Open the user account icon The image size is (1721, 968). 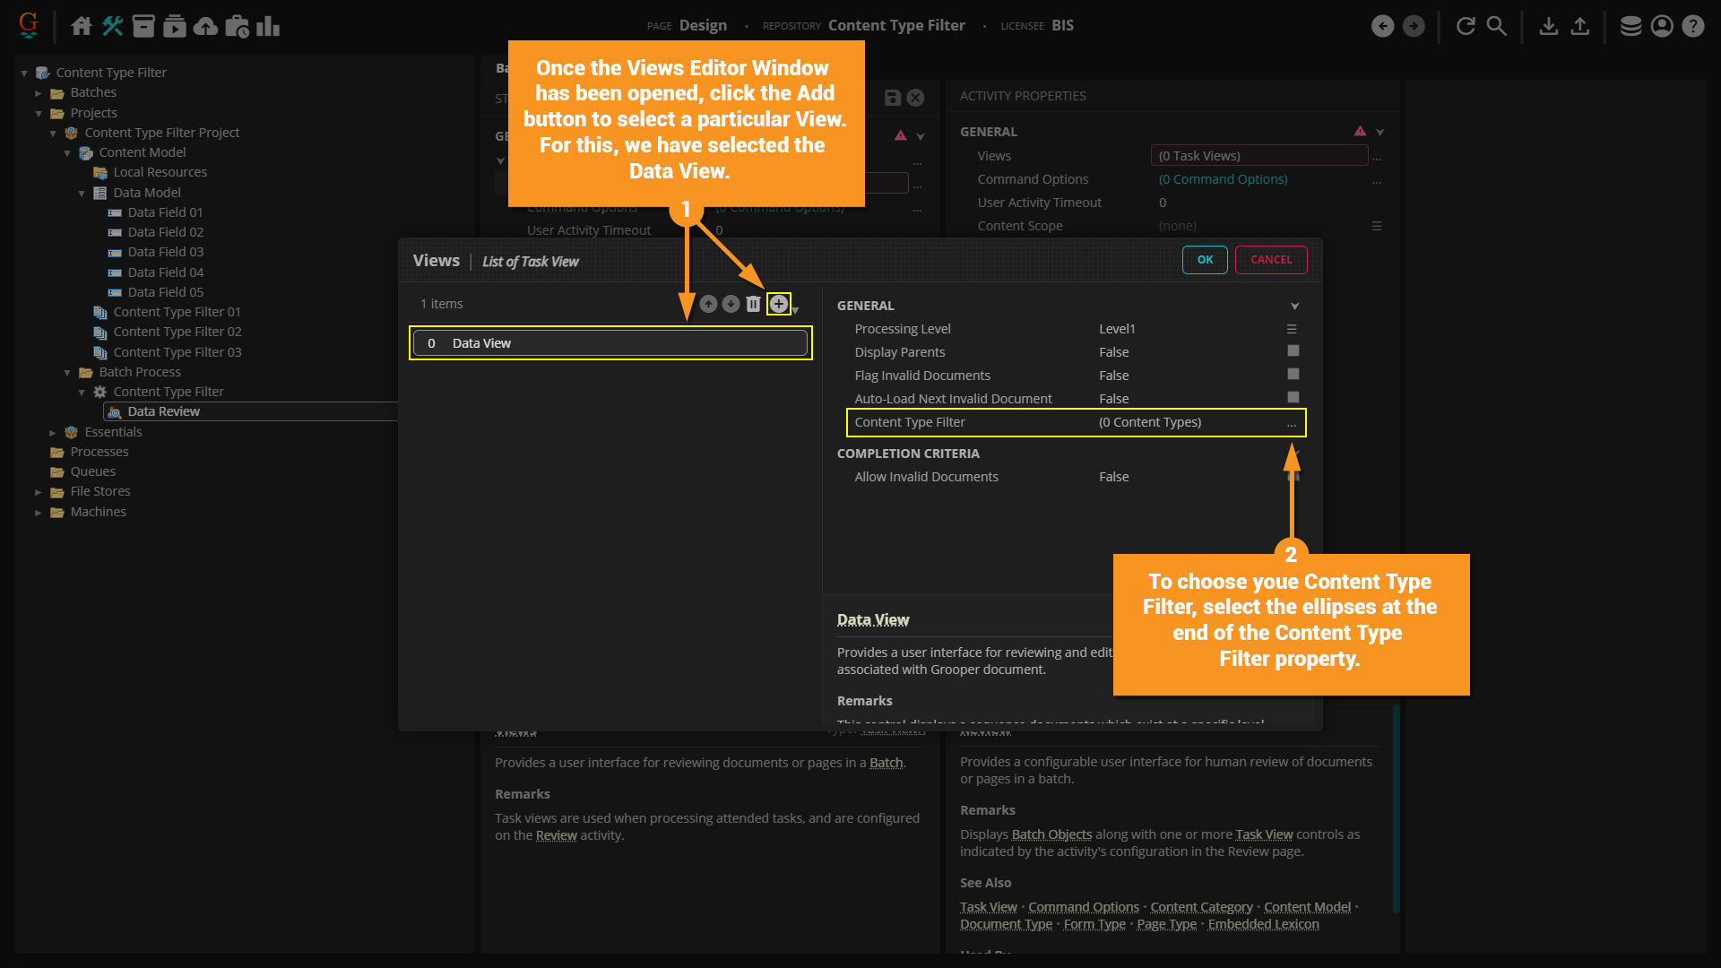[1662, 26]
